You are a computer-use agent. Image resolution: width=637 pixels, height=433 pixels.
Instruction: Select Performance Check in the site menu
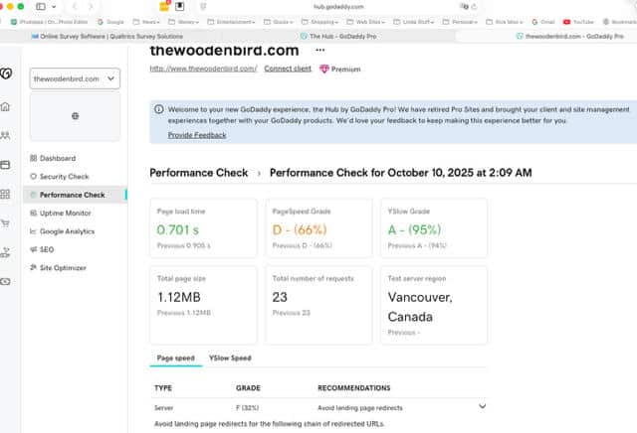[76, 195]
